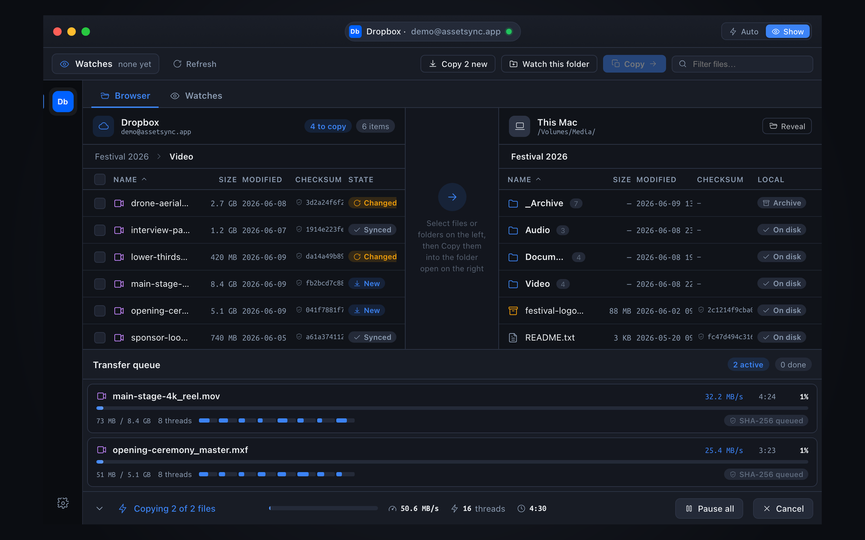865x540 pixels.
Task: Collapse the transfer queue chevron
Action: pos(99,509)
